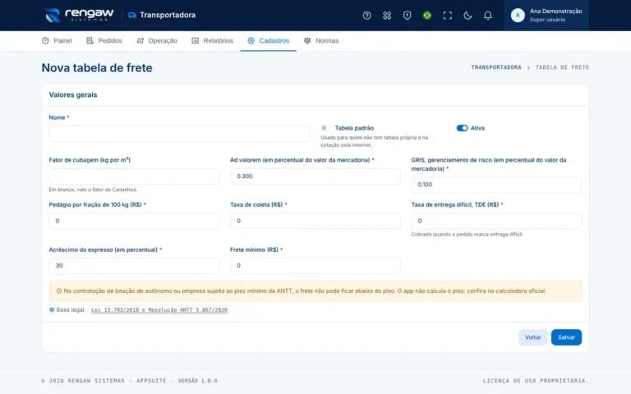This screenshot has height=394, width=631.
Task: Click the Rengaw Sistemas logo
Action: click(x=79, y=15)
